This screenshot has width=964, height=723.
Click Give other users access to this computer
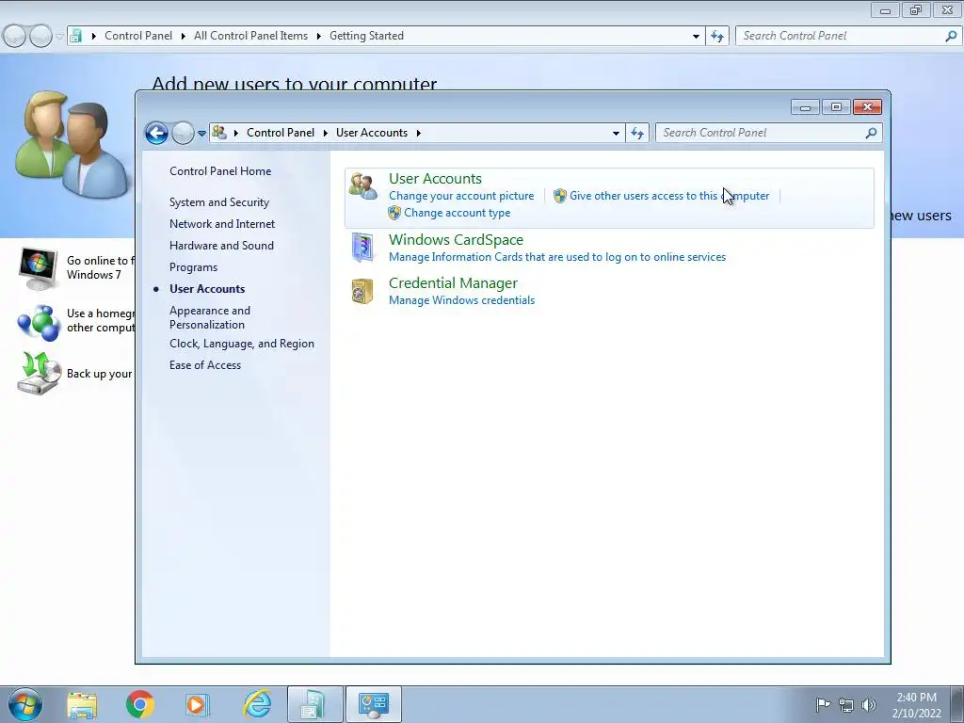click(x=669, y=196)
